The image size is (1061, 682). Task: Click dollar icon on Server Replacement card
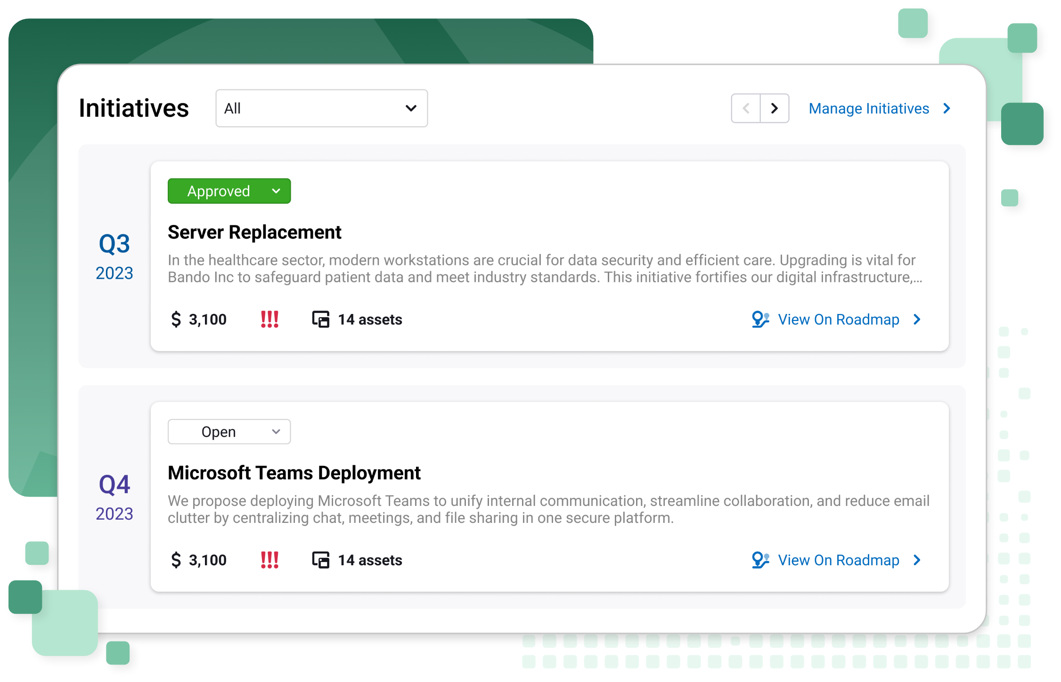(x=176, y=319)
